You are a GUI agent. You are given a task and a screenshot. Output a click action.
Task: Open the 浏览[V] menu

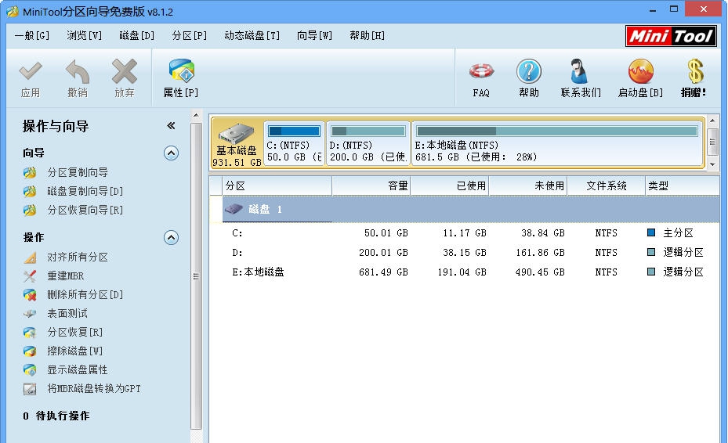pos(84,36)
